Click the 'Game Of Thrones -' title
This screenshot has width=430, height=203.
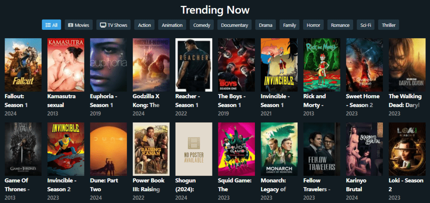(x=17, y=185)
